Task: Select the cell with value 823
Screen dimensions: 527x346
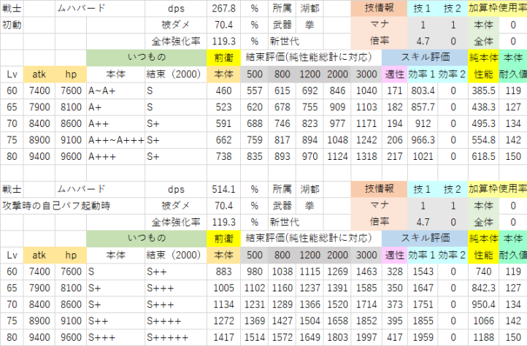Action: click(309, 124)
